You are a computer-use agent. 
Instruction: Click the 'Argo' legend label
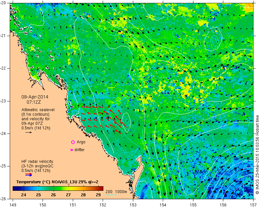[81, 142]
